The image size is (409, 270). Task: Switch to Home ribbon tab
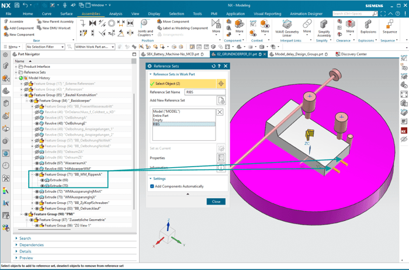(x=27, y=13)
